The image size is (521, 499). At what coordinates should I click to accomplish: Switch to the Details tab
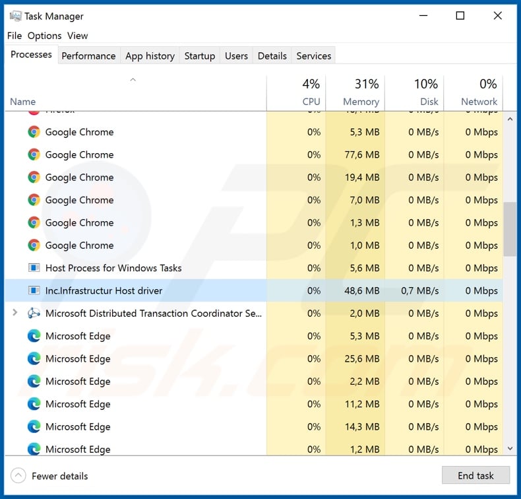(272, 56)
